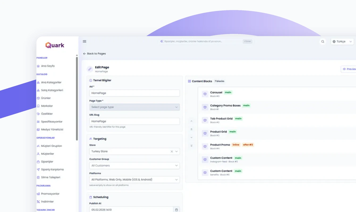Image resolution: width=356 pixels, height=212 pixels.
Task: Click the search magnifier icon in header
Action: (323, 42)
